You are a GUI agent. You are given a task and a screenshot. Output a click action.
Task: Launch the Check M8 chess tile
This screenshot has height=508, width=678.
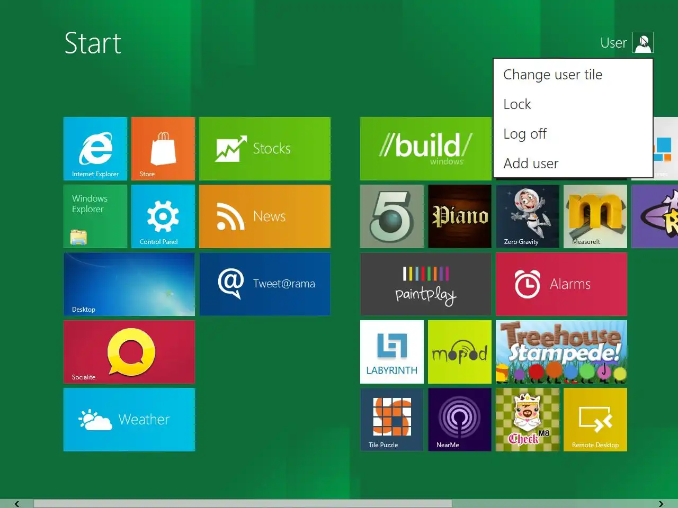click(x=528, y=420)
